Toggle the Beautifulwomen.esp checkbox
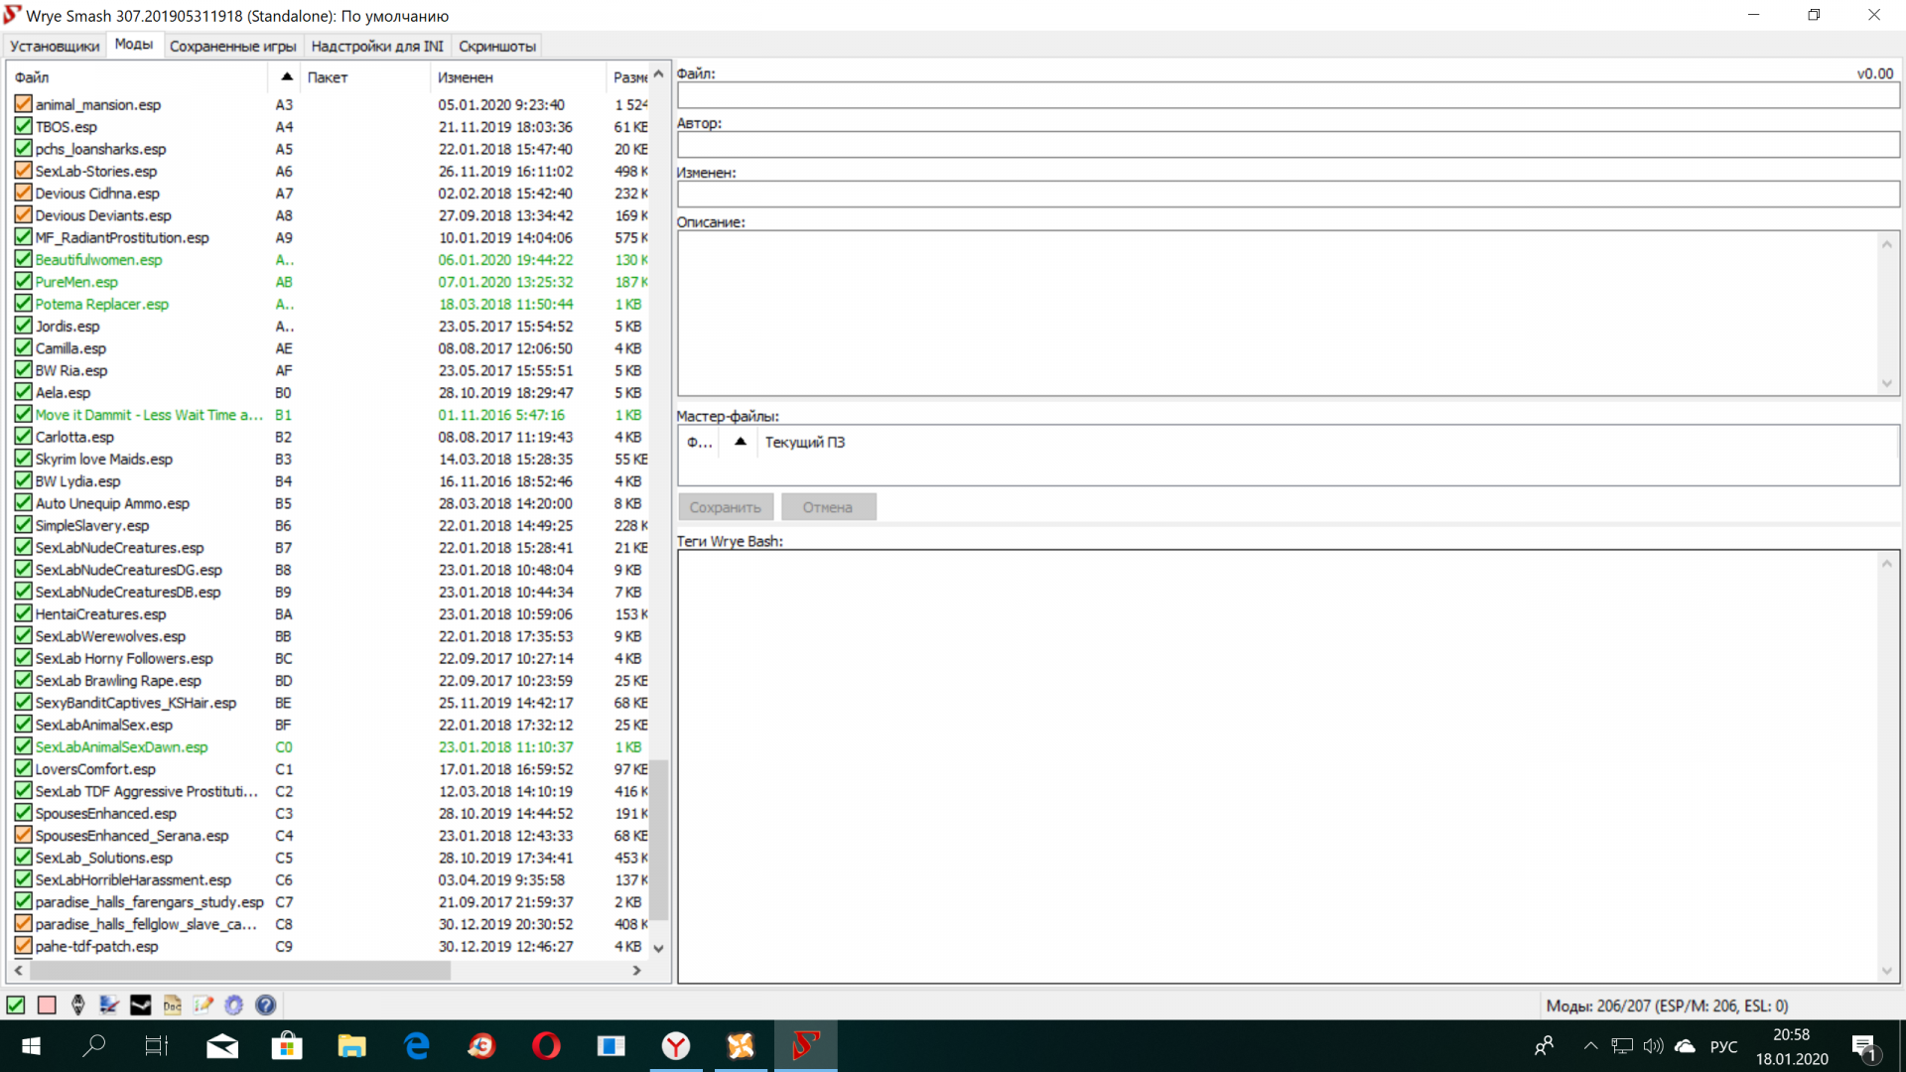The image size is (1906, 1072). [23, 259]
